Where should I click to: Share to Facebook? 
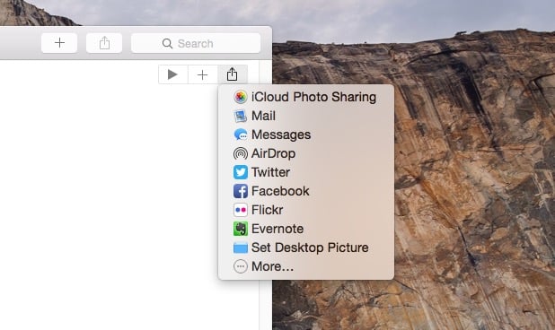coord(306,191)
